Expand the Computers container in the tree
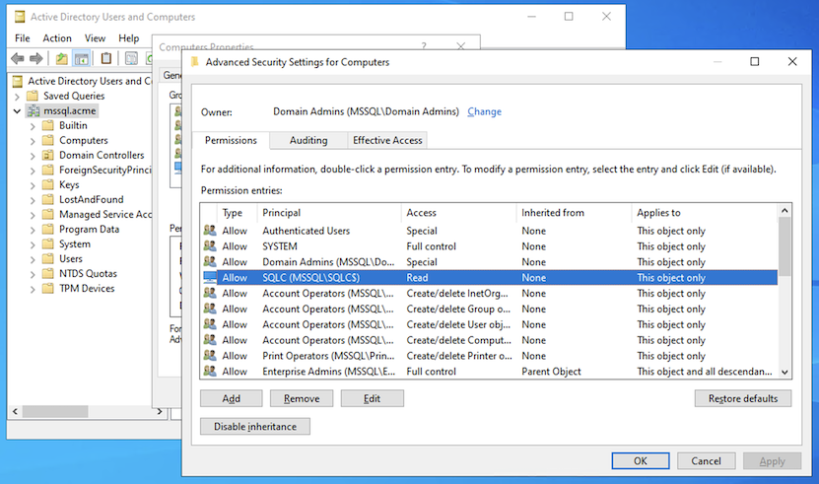This screenshot has width=819, height=484. 33,141
